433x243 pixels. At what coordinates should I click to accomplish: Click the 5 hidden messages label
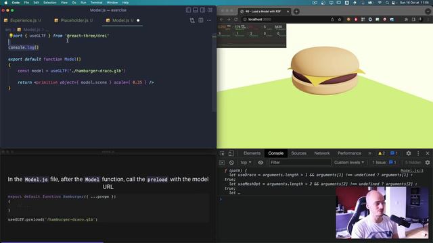tap(413, 163)
